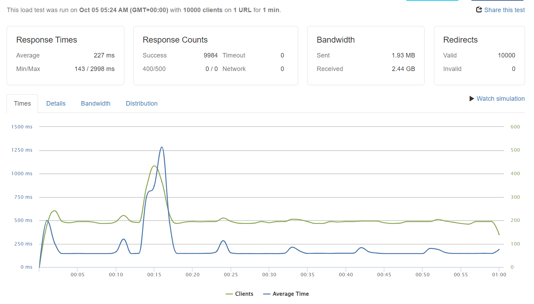Select the 2.44 GB received value
The height and width of the screenshot is (304, 534).
(403, 69)
